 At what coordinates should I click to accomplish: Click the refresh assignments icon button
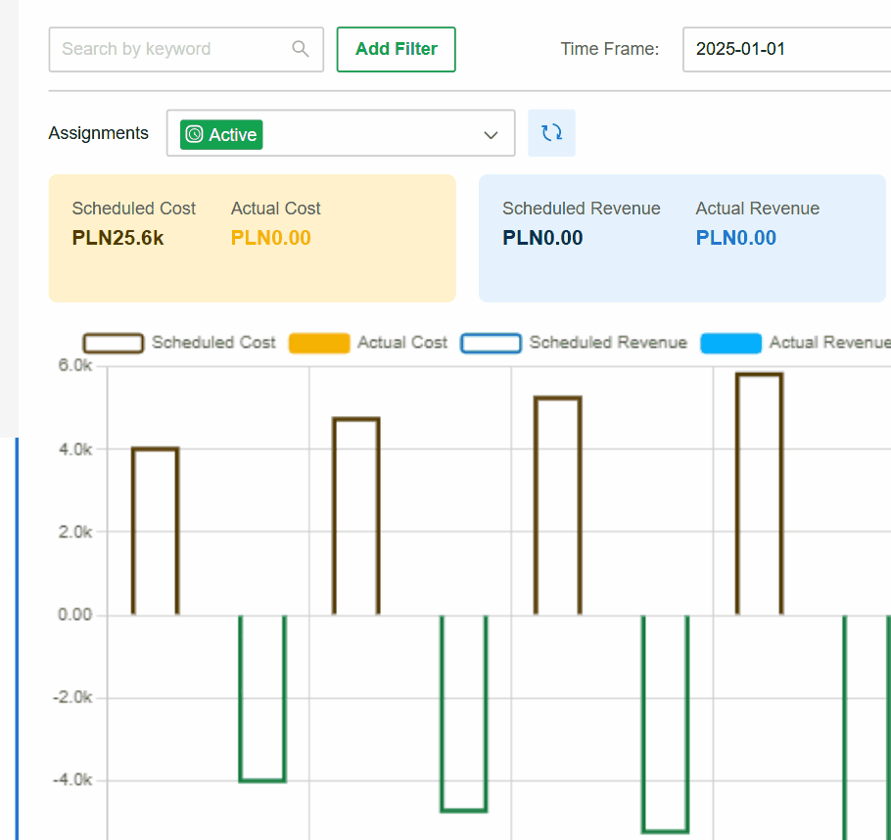[x=551, y=133]
